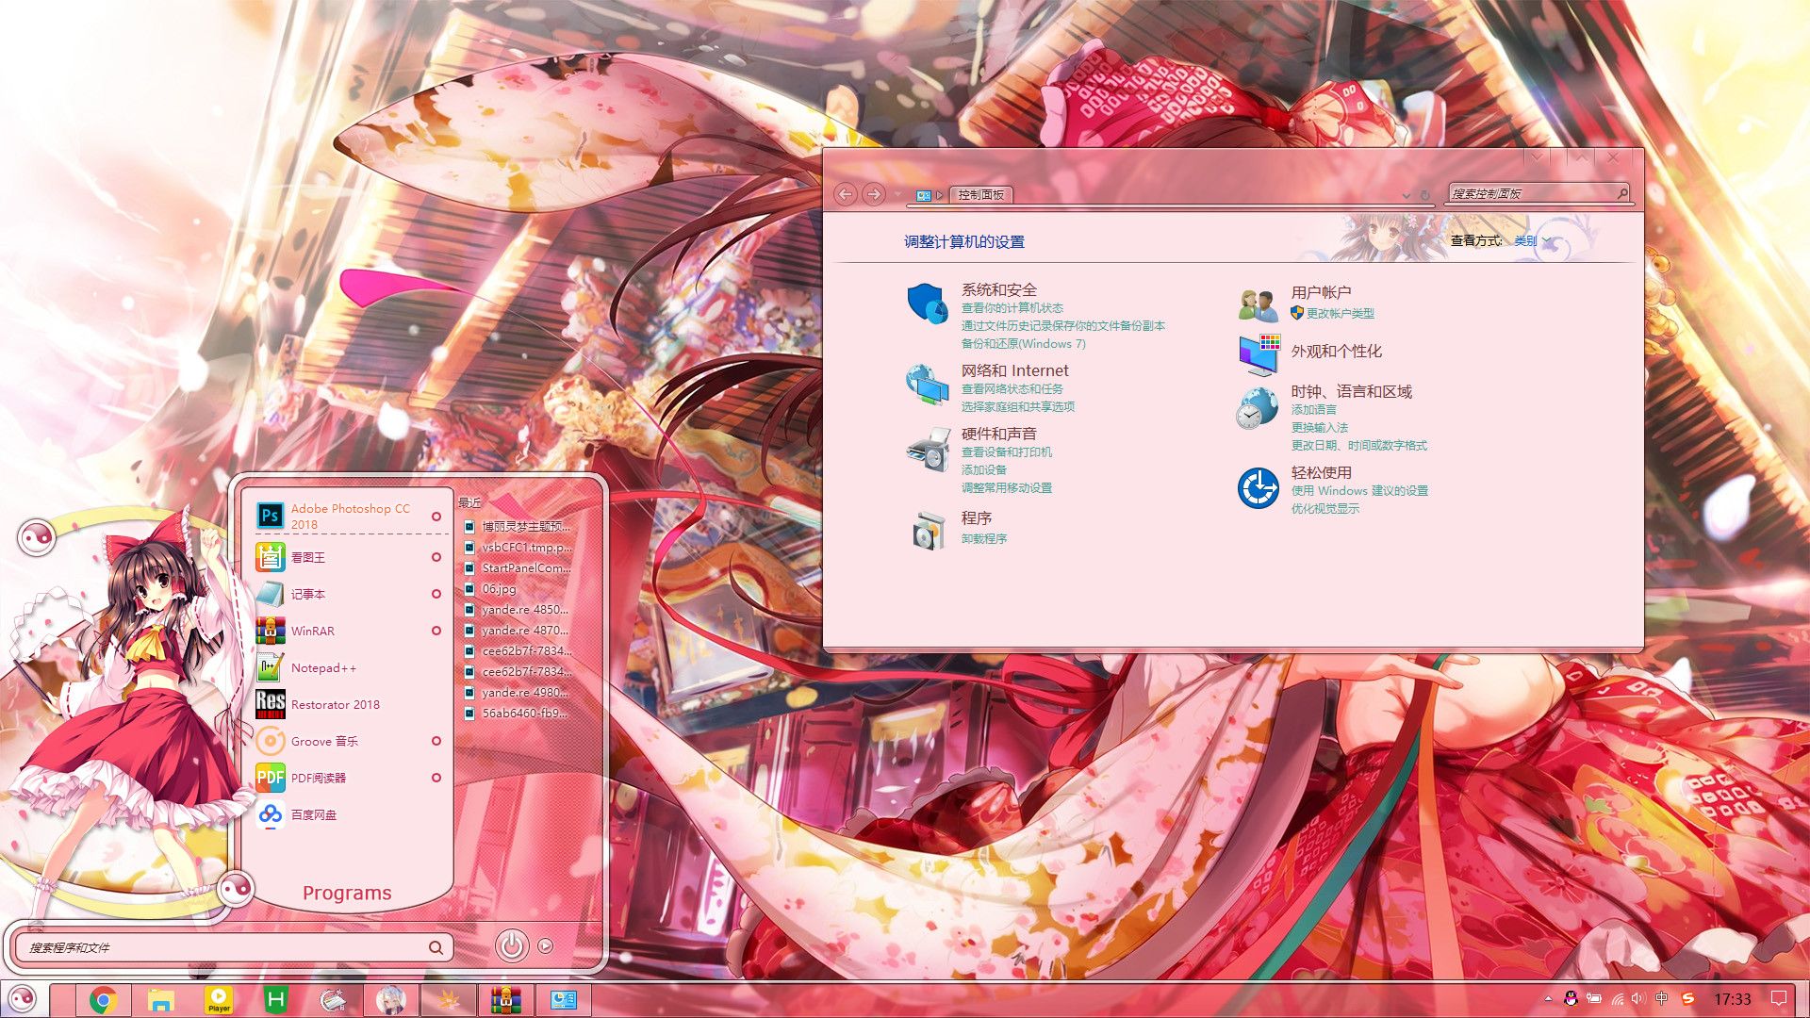This screenshot has width=1810, height=1018.
Task: Click the QQ penguin tray icon
Action: 1571,999
